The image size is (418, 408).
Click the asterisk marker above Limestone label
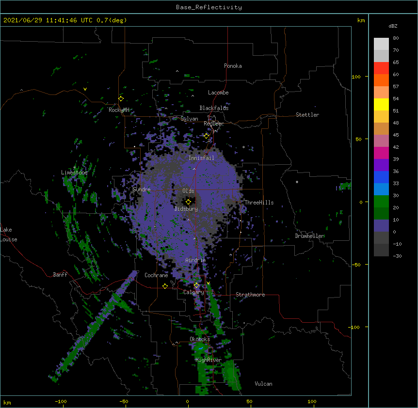tap(74, 168)
